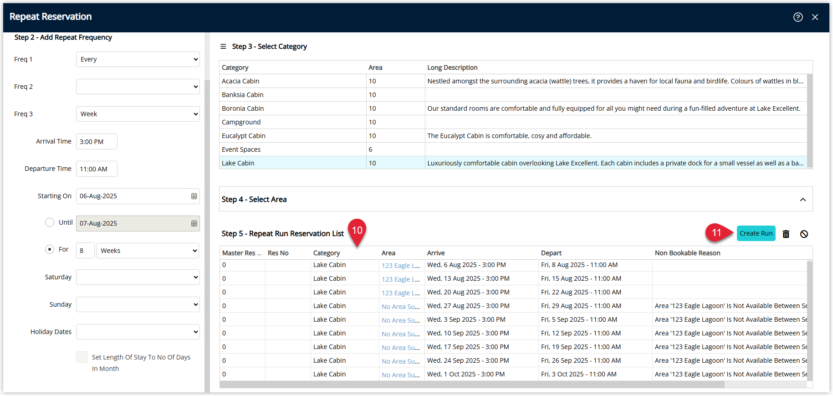Select the Campground category row

point(513,122)
